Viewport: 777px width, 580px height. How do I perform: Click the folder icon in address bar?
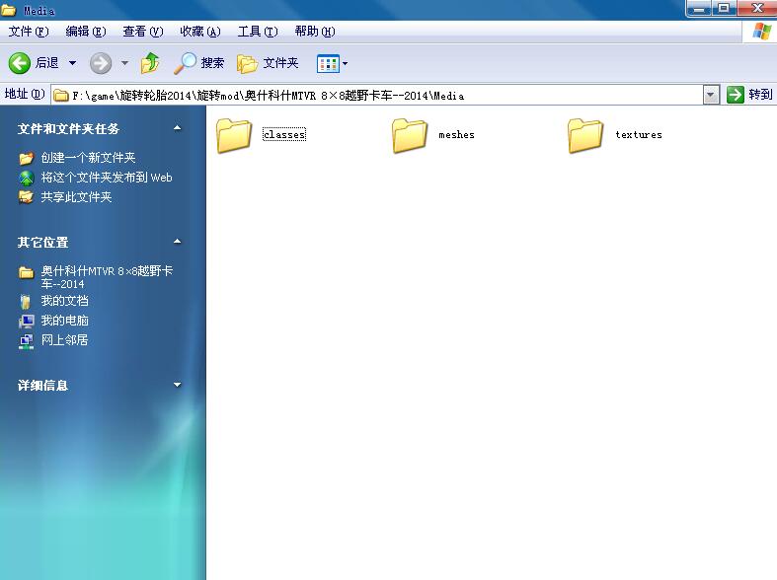(61, 95)
